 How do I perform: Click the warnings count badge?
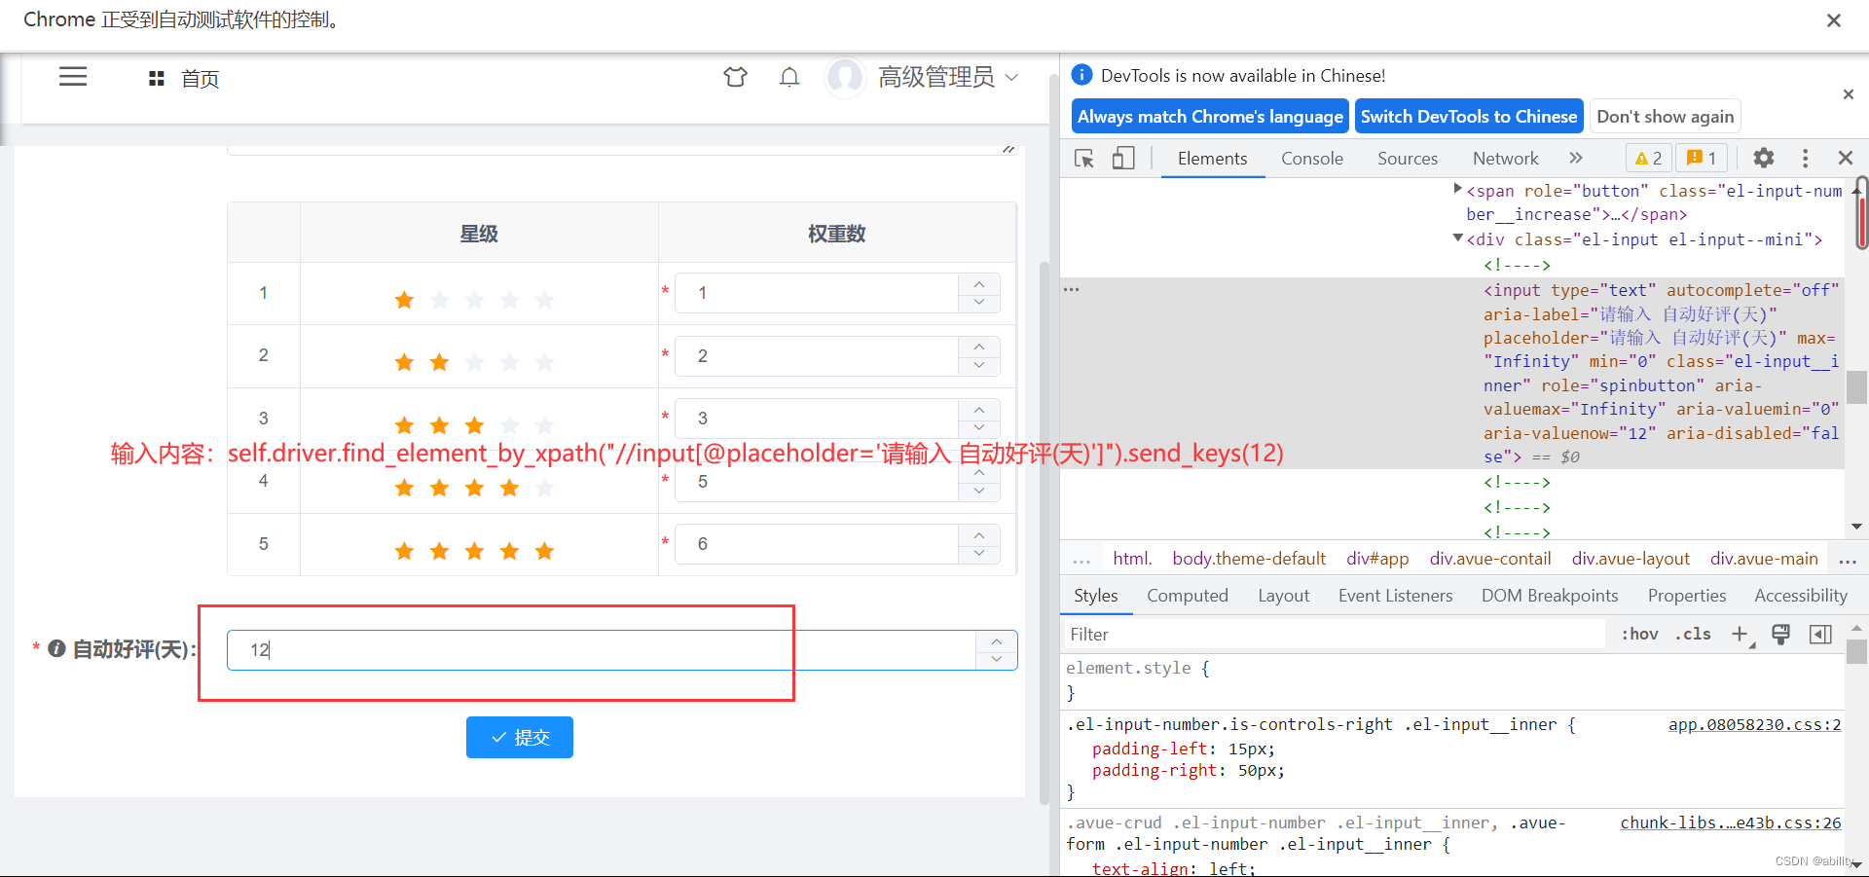pos(1648,158)
